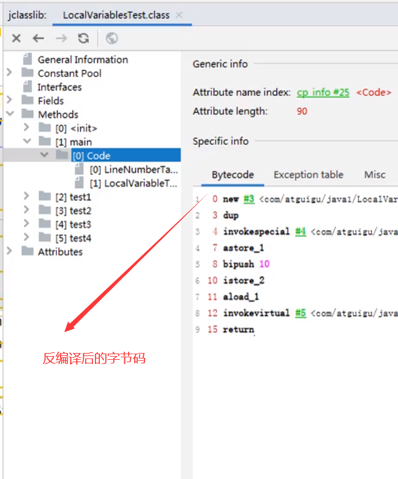The width and height of the screenshot is (398, 479).
Task: Select the [0] <init> method node
Action: click(x=76, y=128)
